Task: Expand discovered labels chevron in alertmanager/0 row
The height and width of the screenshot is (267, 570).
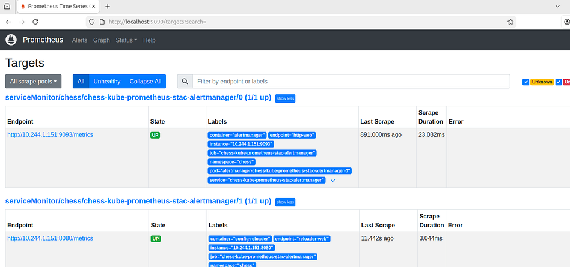Action: pyautogui.click(x=332, y=180)
